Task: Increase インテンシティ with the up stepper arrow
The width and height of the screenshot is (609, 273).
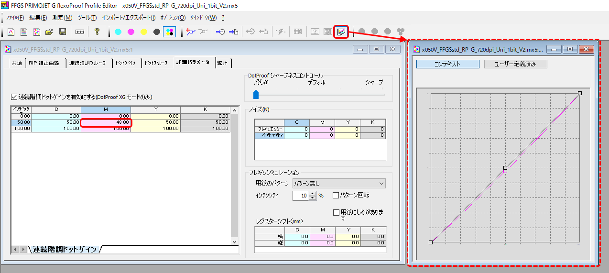Action: point(313,193)
